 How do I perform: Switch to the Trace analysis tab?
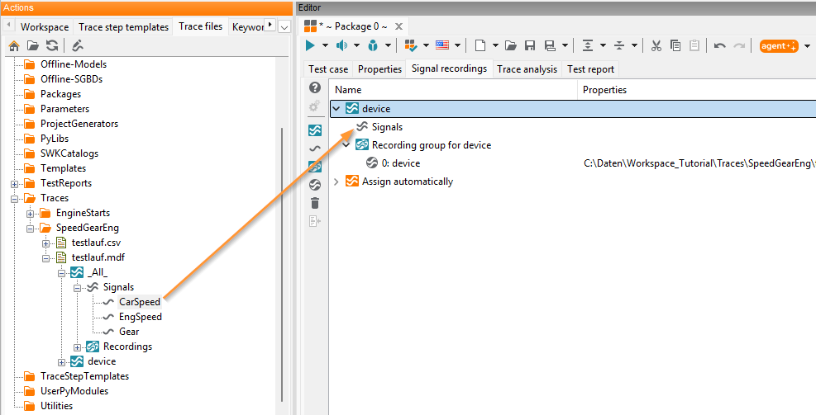[527, 69]
